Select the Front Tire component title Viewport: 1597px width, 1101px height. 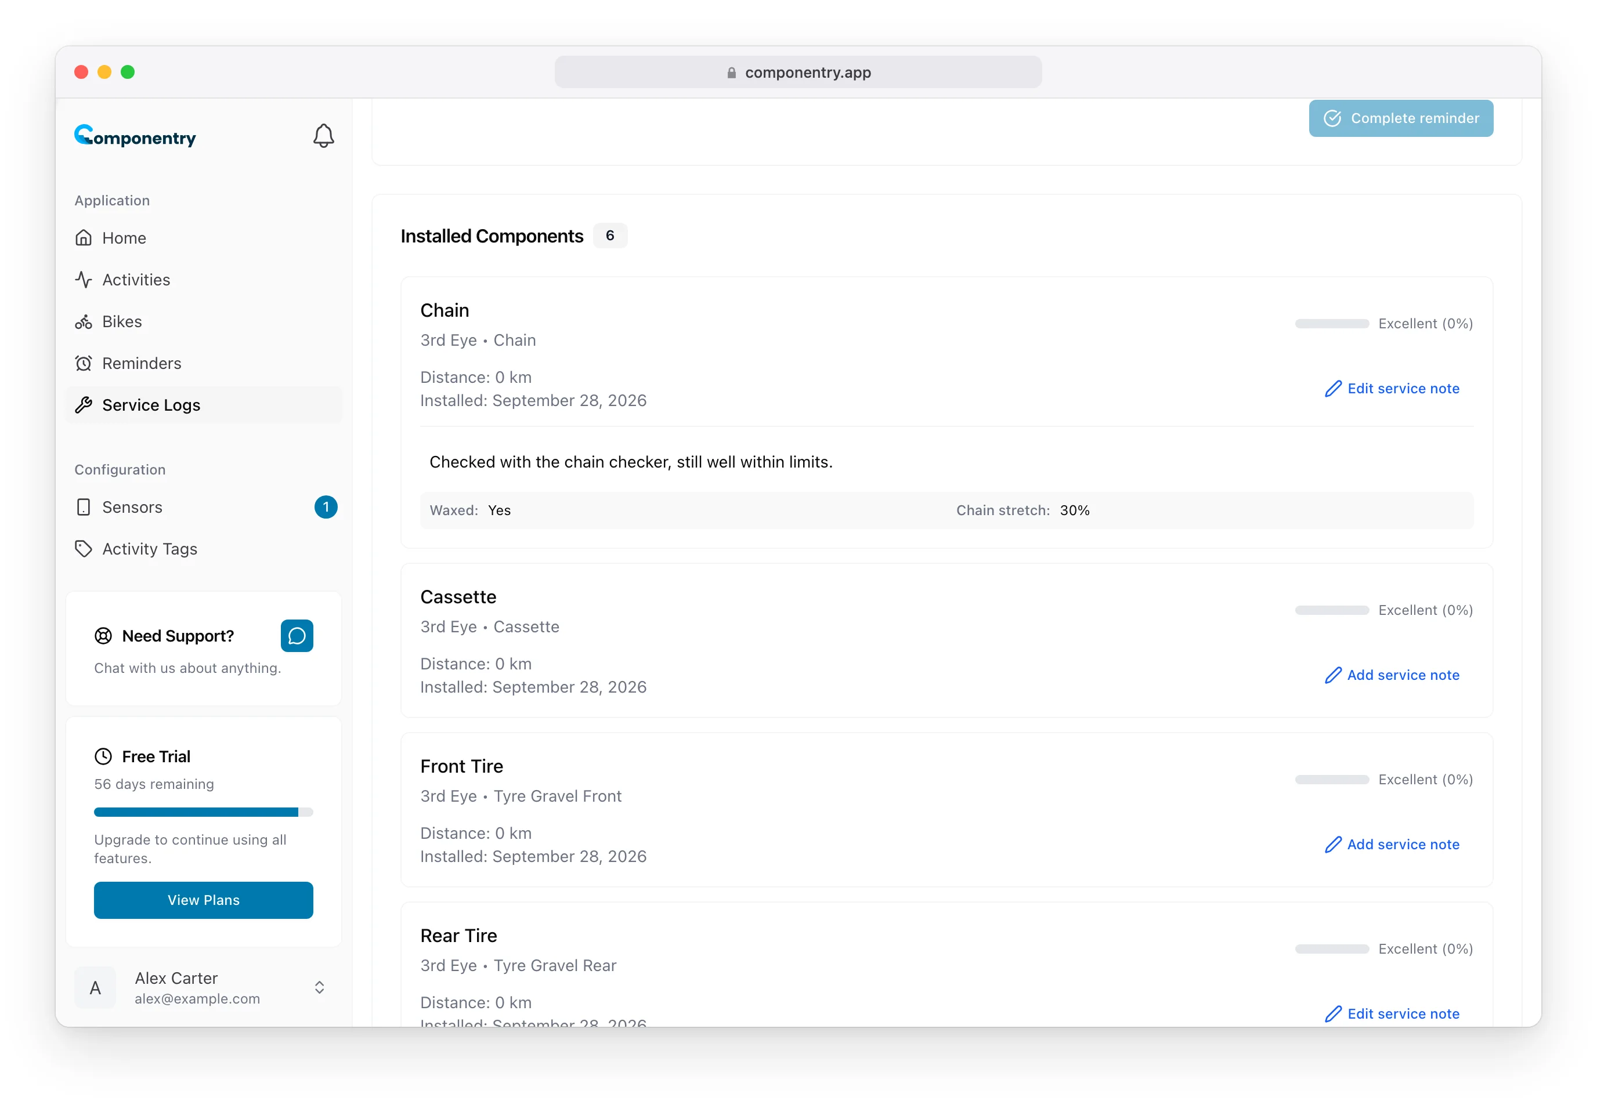coord(462,766)
